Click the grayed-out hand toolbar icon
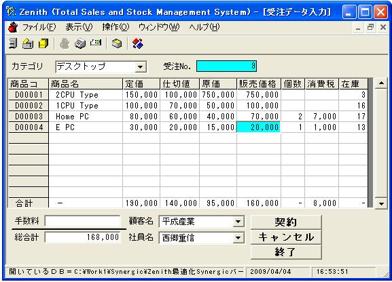The height and width of the screenshot is (282, 392). tap(65, 43)
